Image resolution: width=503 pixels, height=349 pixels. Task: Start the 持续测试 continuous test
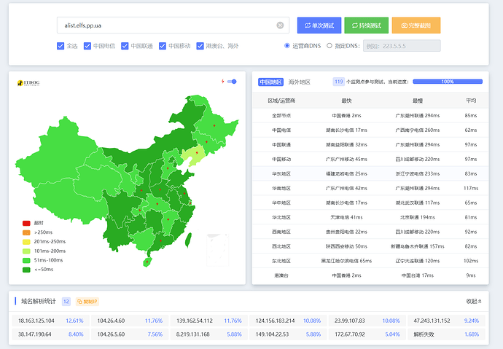[367, 26]
